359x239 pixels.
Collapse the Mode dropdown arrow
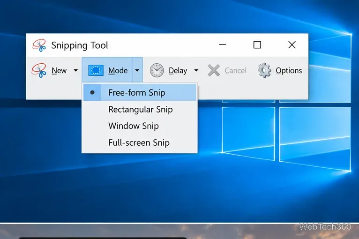[x=137, y=70]
